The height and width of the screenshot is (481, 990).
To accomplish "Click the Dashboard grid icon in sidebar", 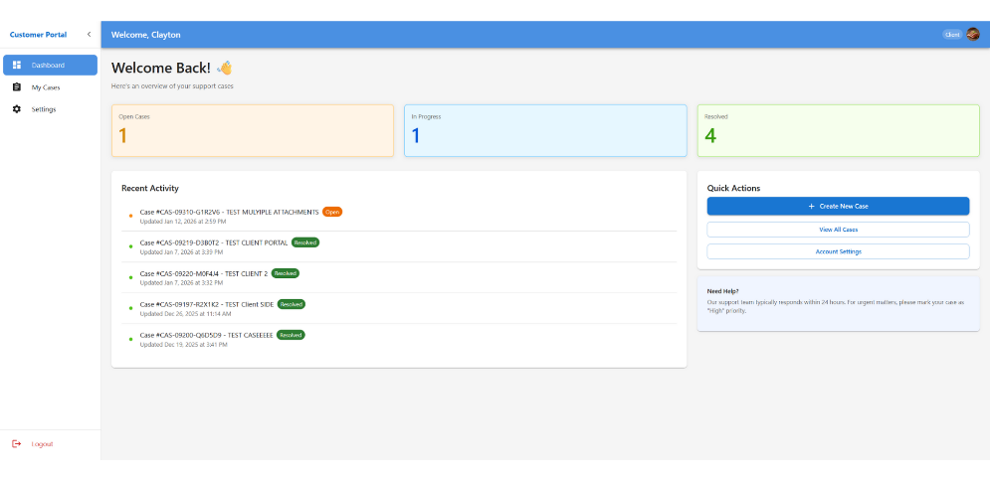I will click(x=17, y=66).
